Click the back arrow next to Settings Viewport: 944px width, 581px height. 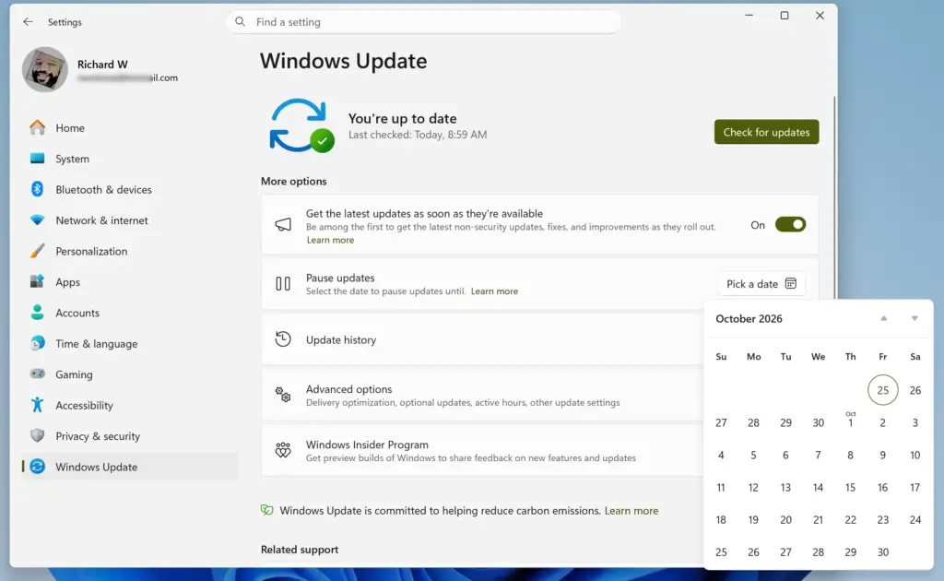[28, 22]
